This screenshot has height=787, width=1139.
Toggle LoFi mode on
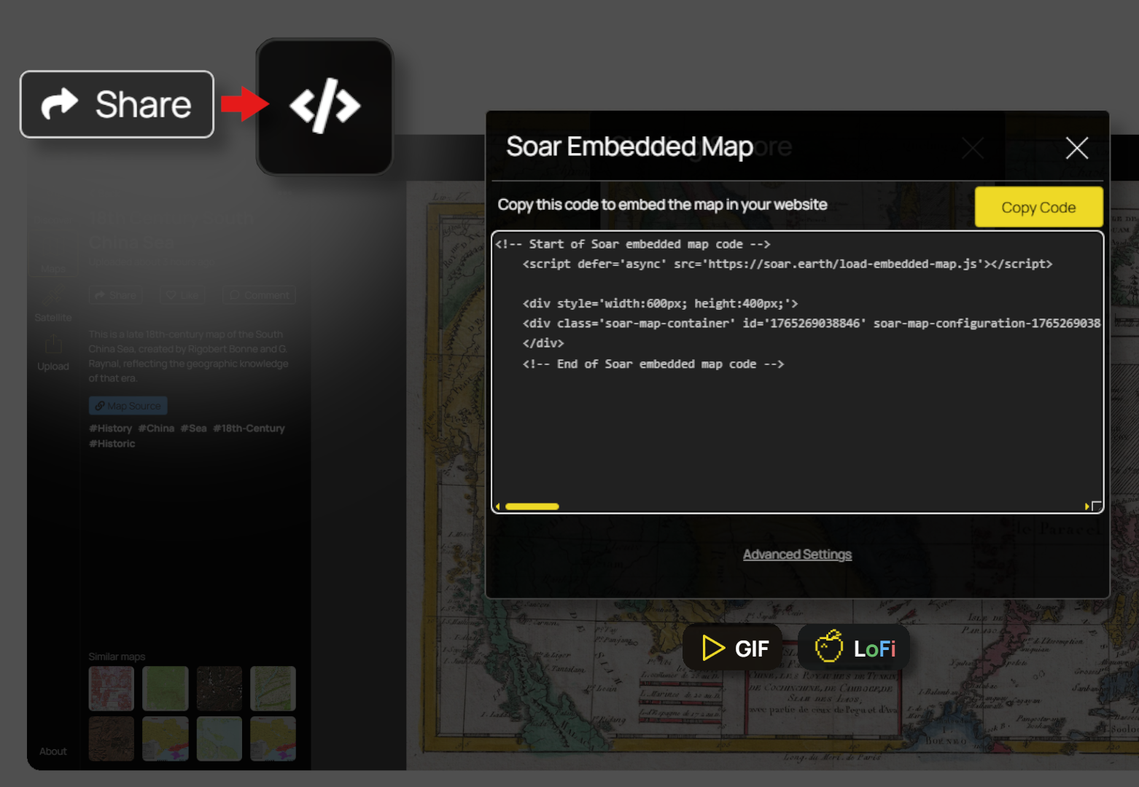click(x=854, y=647)
